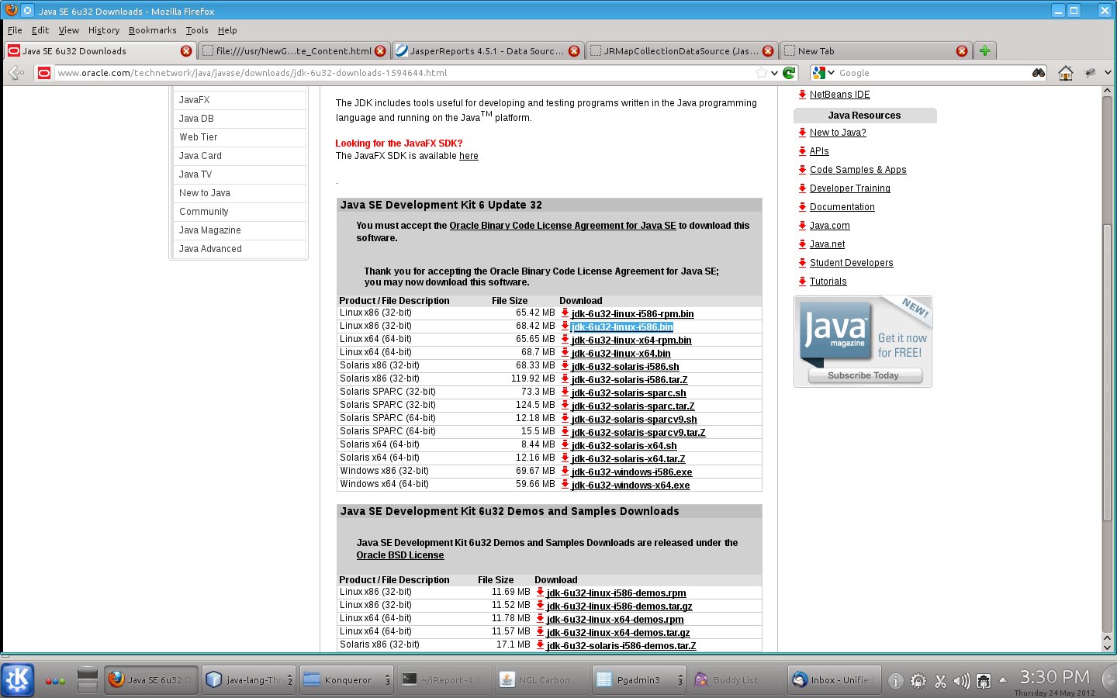Close the JasperReports 4.5.1 tab

click(574, 51)
